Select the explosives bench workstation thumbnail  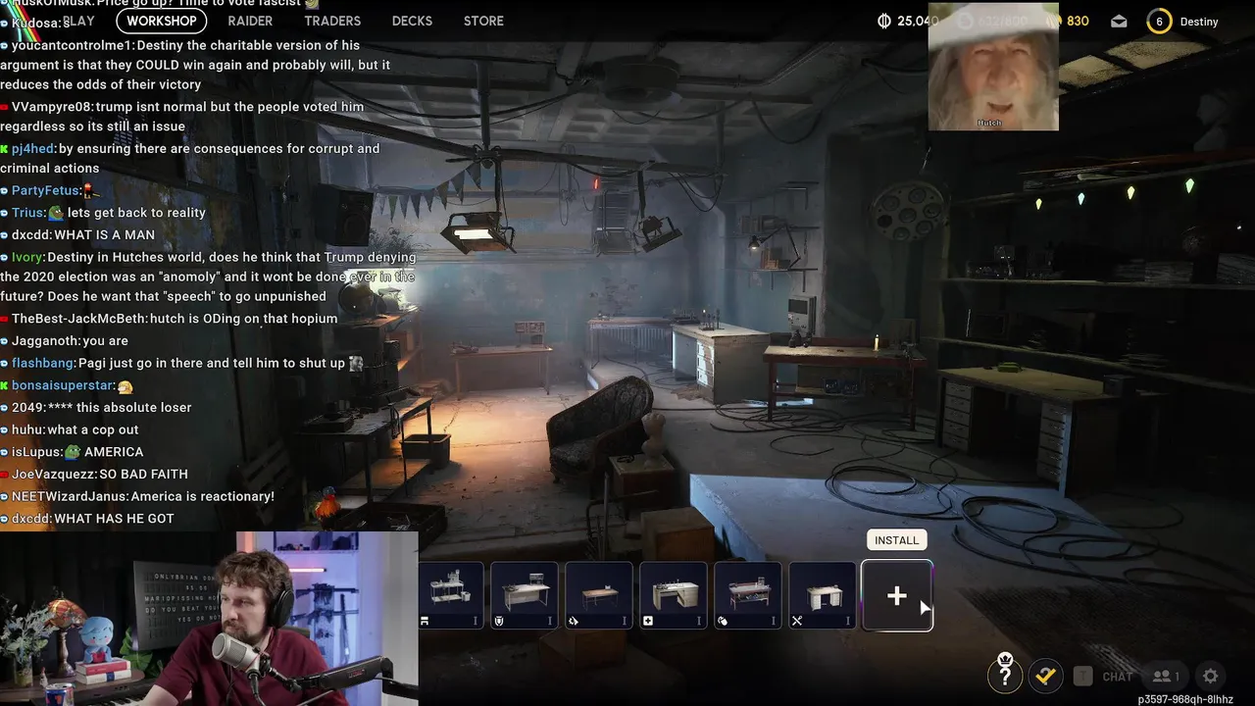(748, 595)
